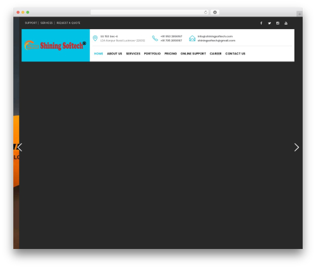Viewport: 316px width, 268px height.
Task: Open the ONLINE SUPPORT menu item
Action: pos(193,54)
